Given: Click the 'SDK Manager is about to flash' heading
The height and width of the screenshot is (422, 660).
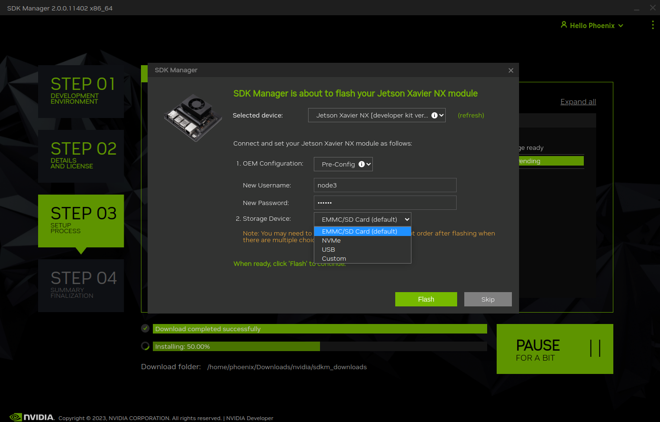Looking at the screenshot, I should click(x=355, y=93).
